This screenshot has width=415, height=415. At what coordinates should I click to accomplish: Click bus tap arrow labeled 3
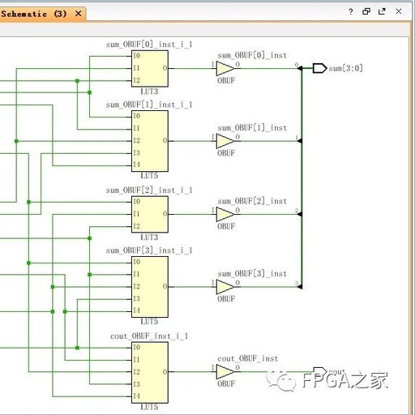(299, 287)
